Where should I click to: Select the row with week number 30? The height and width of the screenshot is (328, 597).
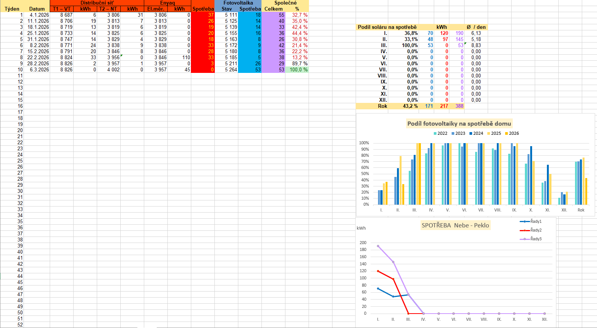click(12, 191)
